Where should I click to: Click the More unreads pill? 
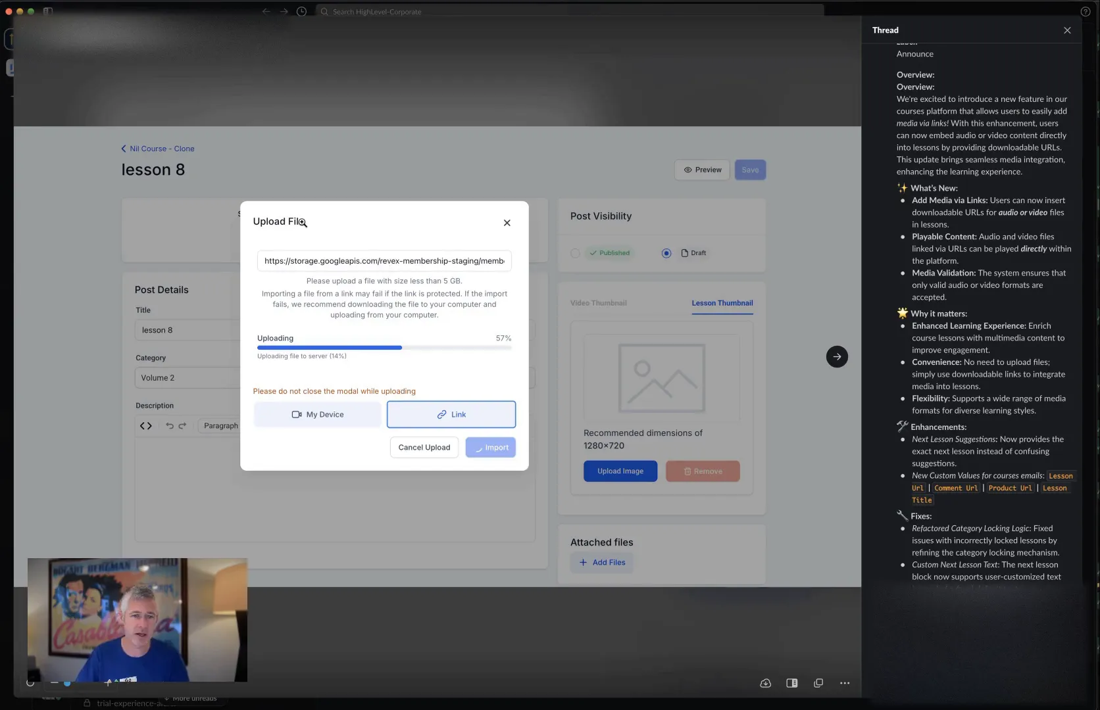(191, 698)
